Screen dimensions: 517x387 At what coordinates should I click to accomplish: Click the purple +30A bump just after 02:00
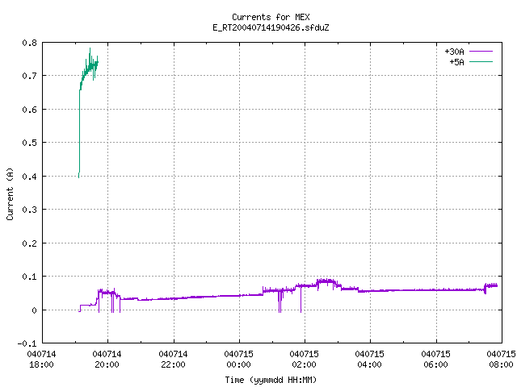point(326,281)
